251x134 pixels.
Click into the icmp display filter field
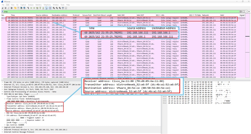pos(121,12)
